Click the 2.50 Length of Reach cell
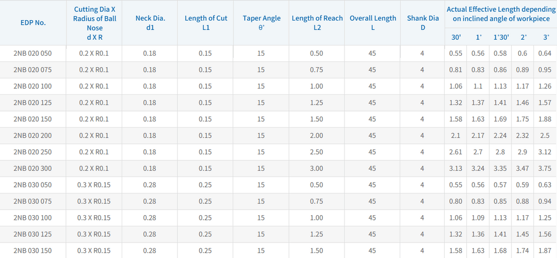Image resolution: width=557 pixels, height=258 pixels. (x=317, y=152)
